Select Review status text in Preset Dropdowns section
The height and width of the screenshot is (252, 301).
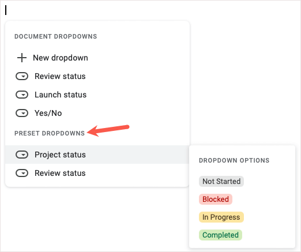(x=60, y=173)
